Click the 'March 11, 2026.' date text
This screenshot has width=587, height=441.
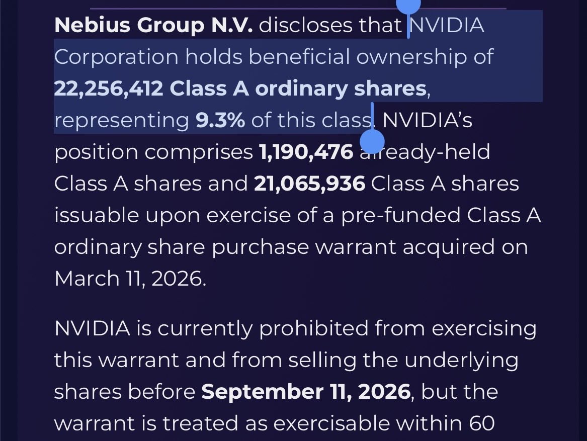pyautogui.click(x=130, y=279)
